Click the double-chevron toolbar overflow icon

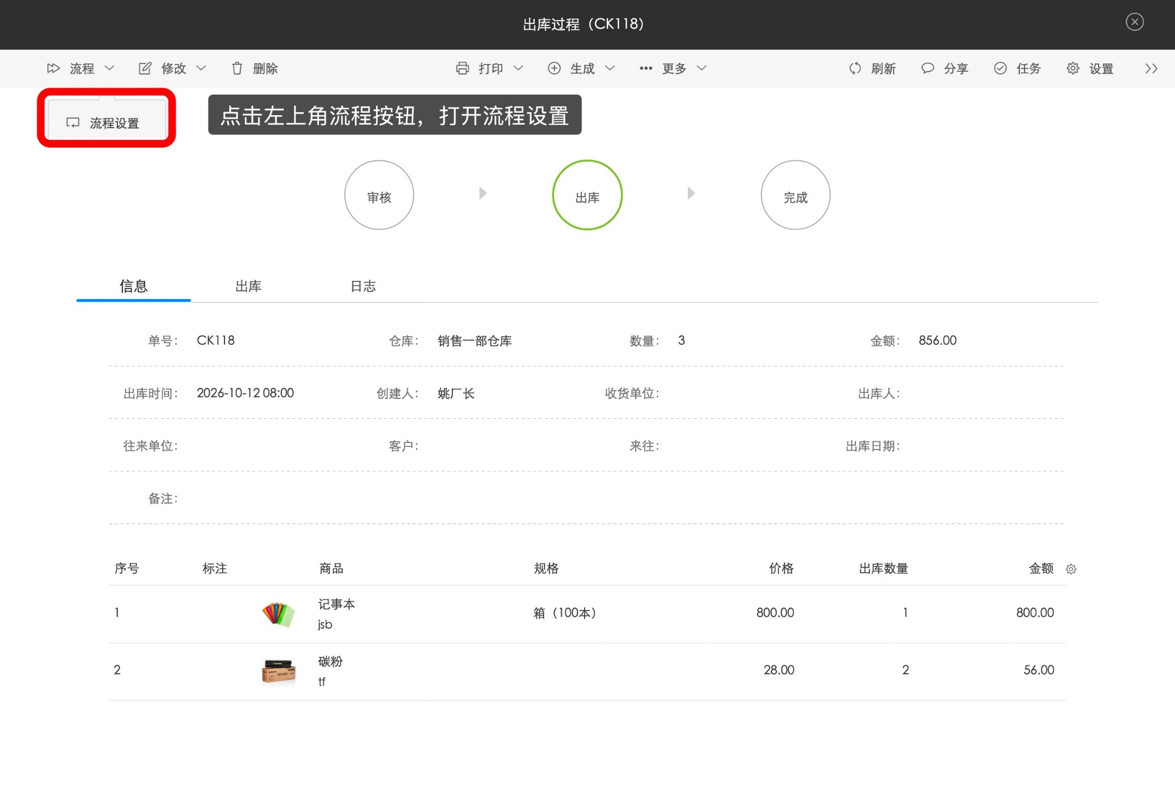1151,68
